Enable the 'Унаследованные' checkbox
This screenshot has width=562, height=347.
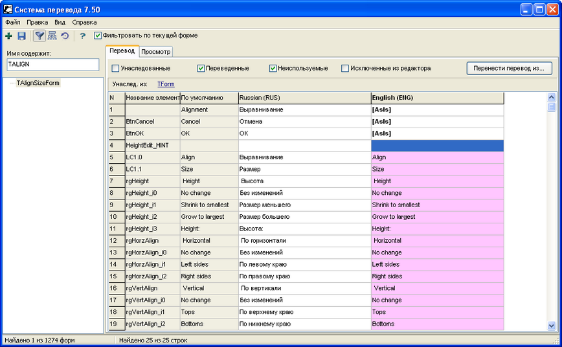click(115, 68)
